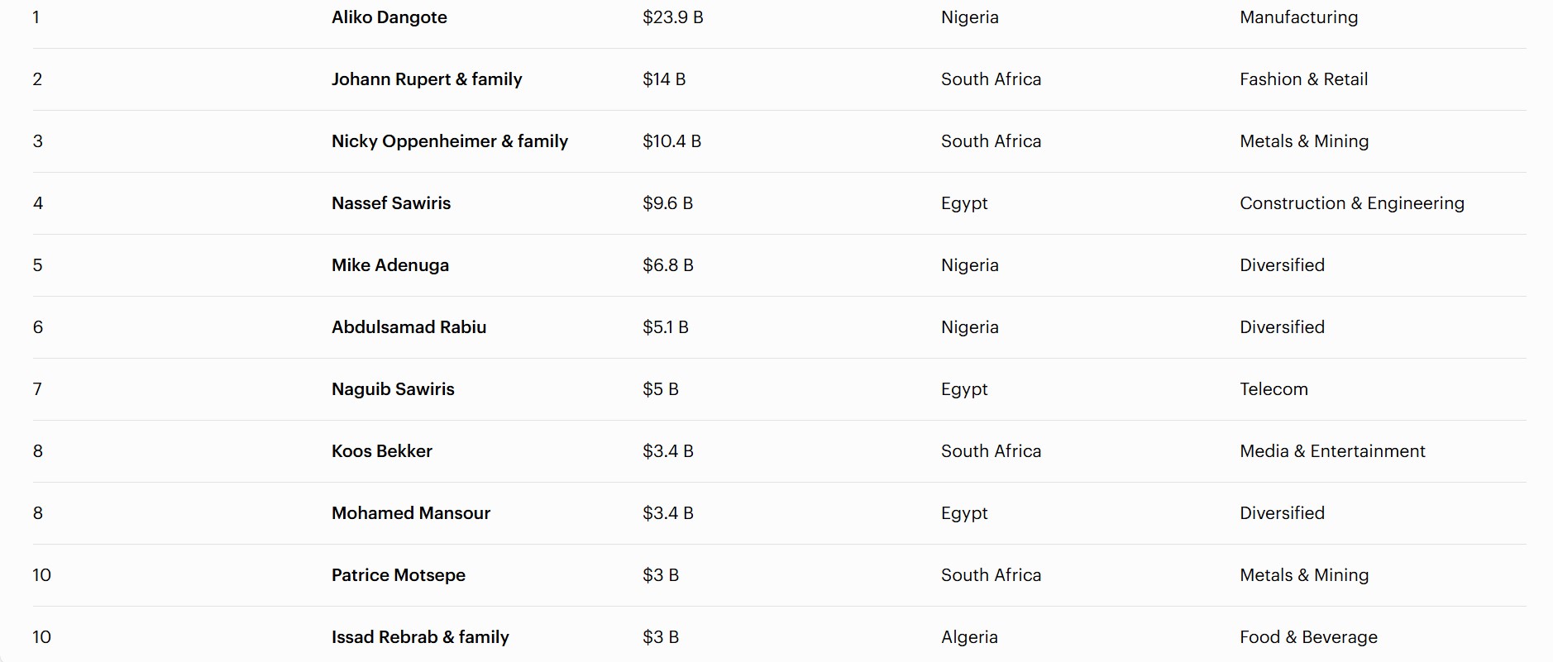This screenshot has width=1553, height=662.
Task: Select the Manufacturing industry cell
Action: pyautogui.click(x=1298, y=17)
